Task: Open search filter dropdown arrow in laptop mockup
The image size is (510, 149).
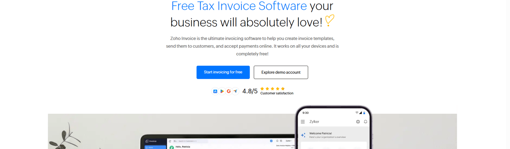Action: (x=177, y=141)
